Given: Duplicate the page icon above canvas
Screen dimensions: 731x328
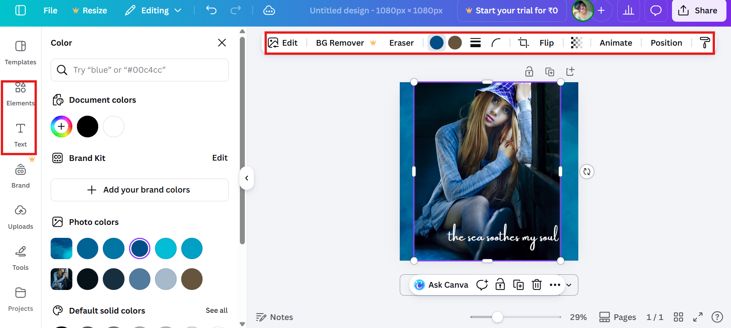Looking at the screenshot, I should click(x=550, y=72).
